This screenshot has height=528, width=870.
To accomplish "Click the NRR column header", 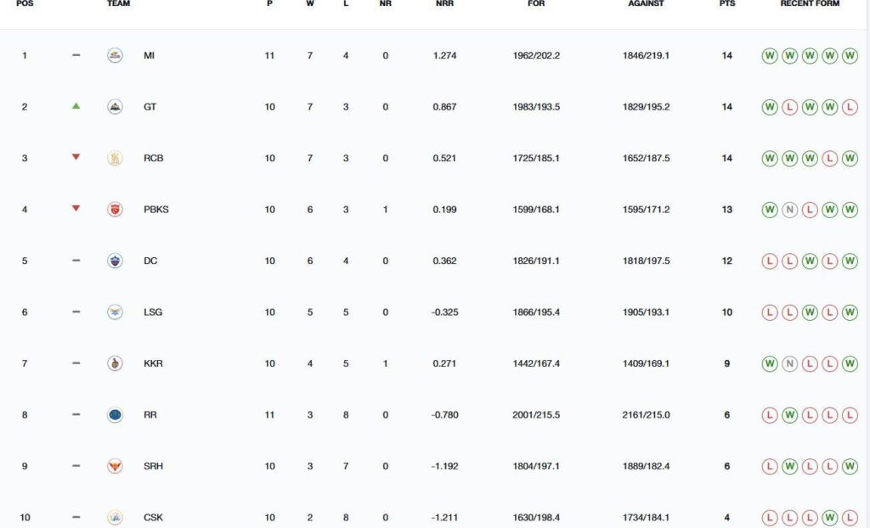I will click(x=444, y=3).
